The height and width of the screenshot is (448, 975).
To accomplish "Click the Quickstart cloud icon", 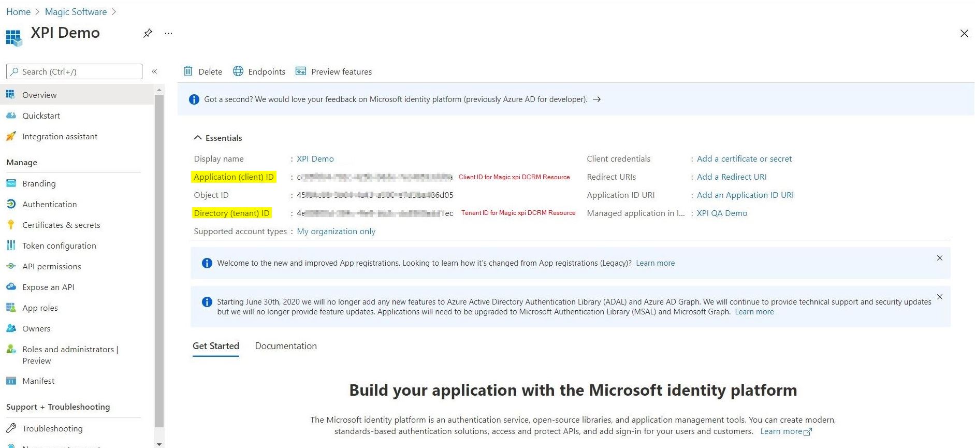I will [11, 115].
